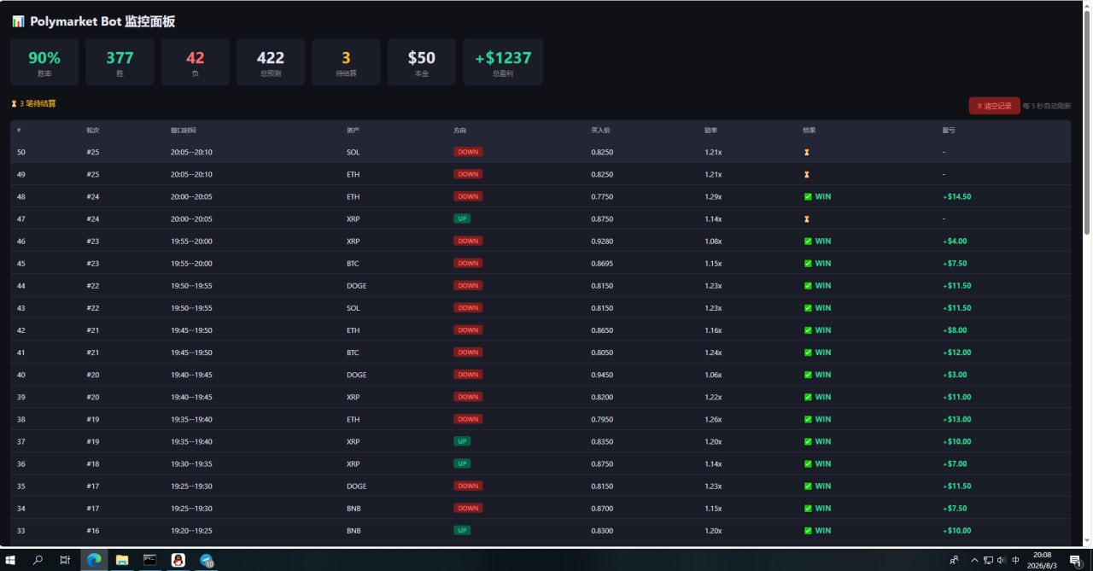Click the 轮次 column header

click(92, 131)
